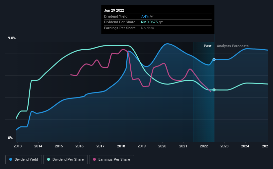Toggle the Dividend Per Share legend button
Viewport: 273px width, 169px height.
pyautogui.click(x=66, y=160)
